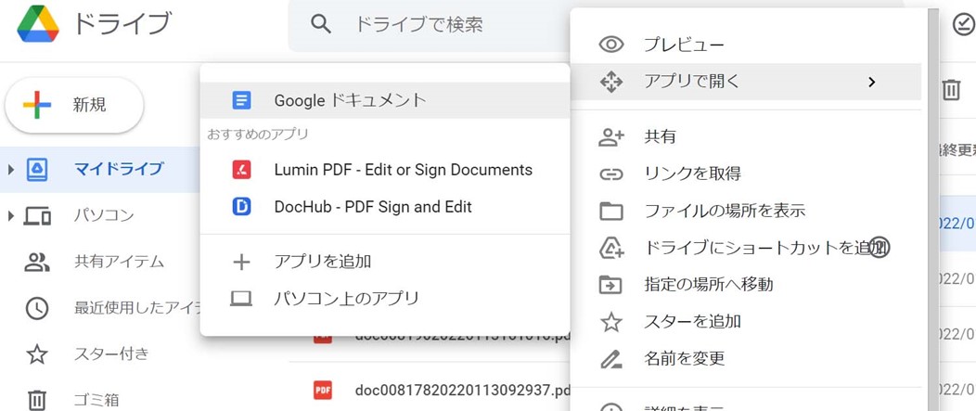The height and width of the screenshot is (411, 976).
Task: Click the Drive shortcut add icon
Action: (611, 248)
